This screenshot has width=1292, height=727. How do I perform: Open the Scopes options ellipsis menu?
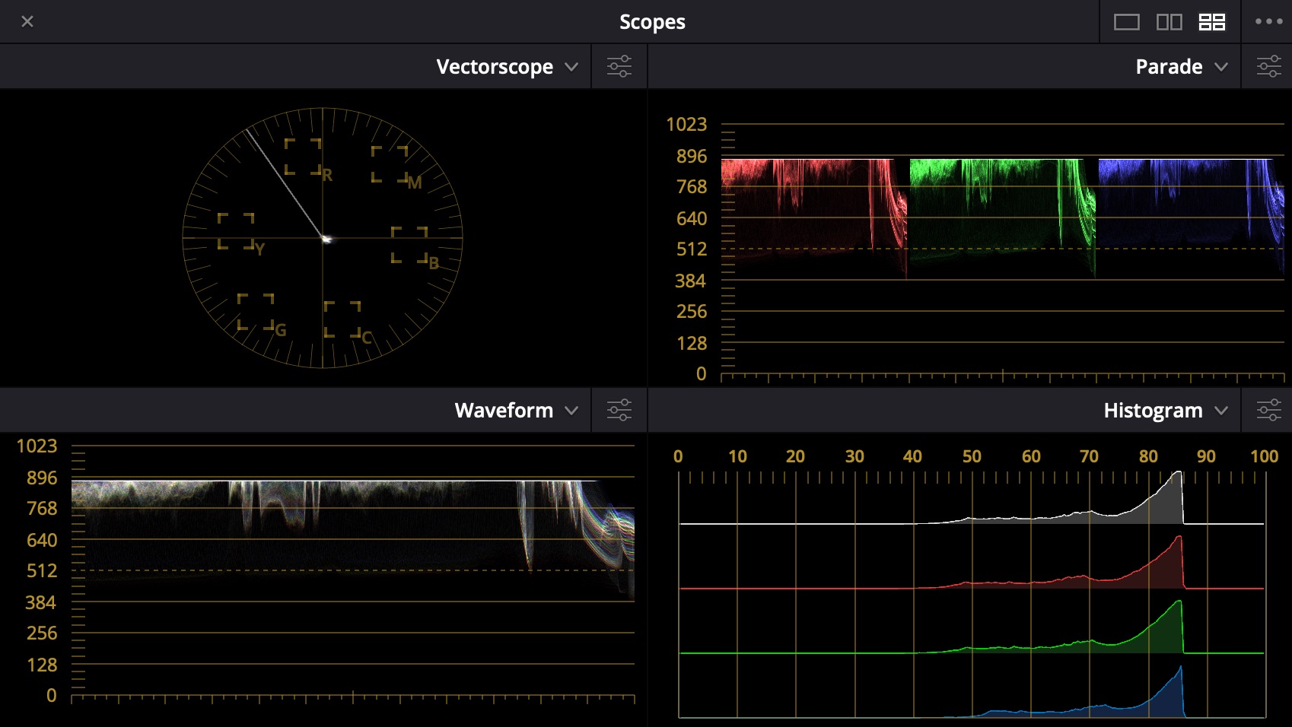pos(1268,21)
